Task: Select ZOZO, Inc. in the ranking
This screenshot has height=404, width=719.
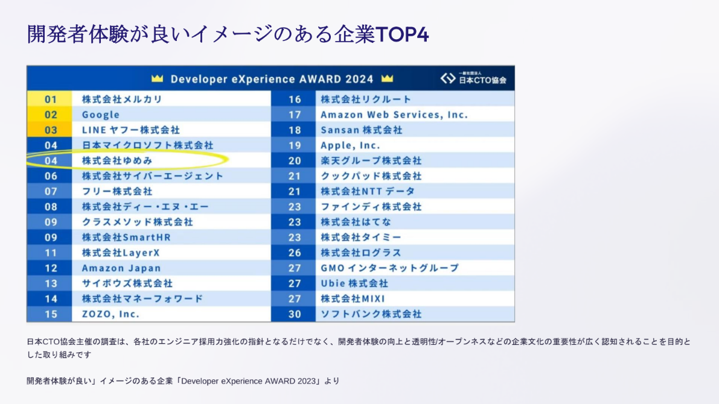Action: (110, 314)
